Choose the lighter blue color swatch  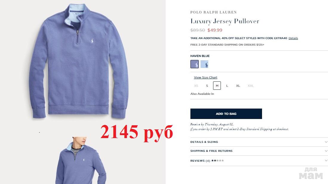click(204, 64)
